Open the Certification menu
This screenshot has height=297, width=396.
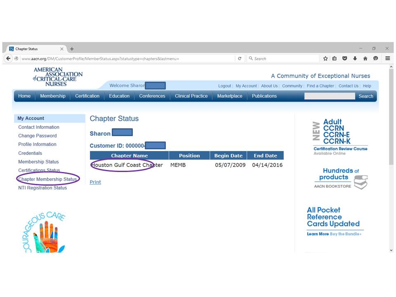click(87, 96)
